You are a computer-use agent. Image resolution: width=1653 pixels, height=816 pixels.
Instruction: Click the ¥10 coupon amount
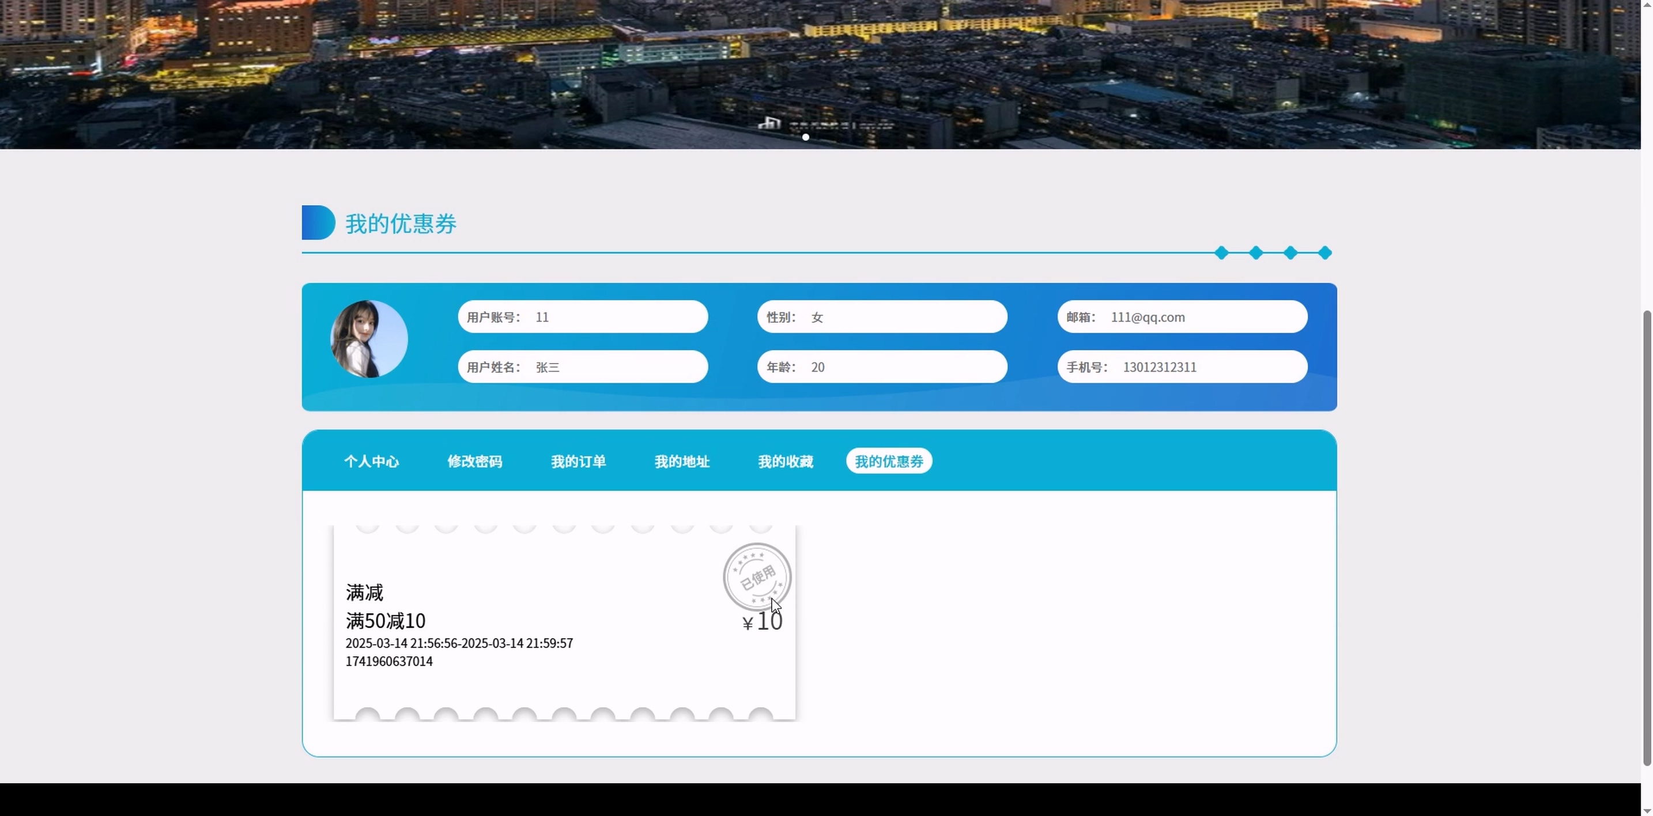pos(763,621)
